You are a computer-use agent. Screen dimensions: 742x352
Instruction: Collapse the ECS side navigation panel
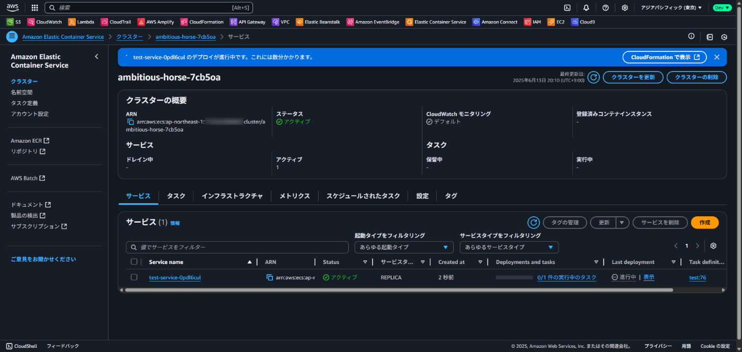point(96,57)
